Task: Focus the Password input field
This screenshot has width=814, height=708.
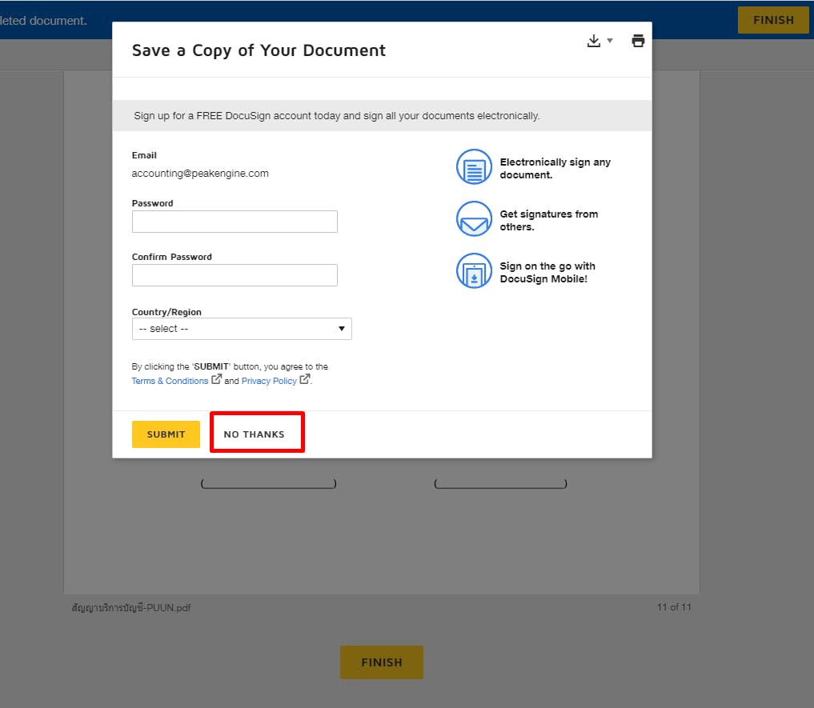Action: [235, 222]
